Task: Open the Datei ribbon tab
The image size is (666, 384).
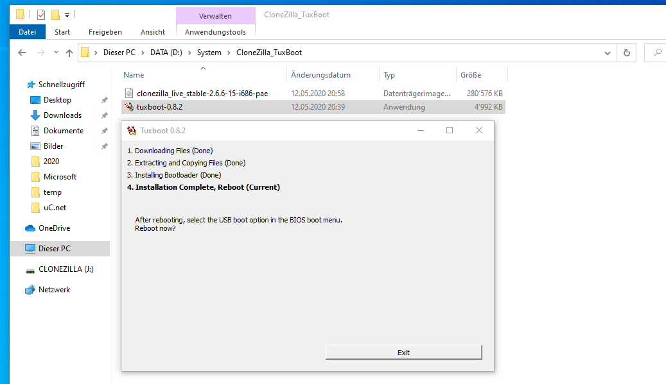Action: click(x=28, y=32)
